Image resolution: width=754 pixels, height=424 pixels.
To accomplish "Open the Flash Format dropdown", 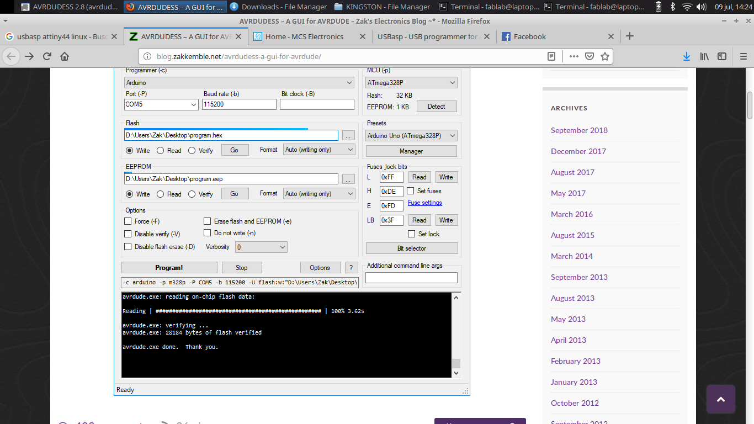I will (x=320, y=150).
